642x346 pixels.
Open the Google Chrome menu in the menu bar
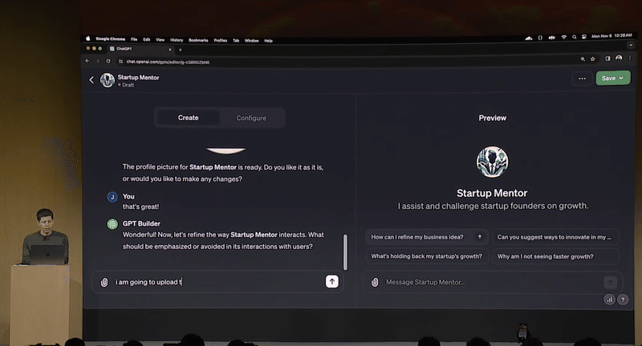(x=110, y=38)
